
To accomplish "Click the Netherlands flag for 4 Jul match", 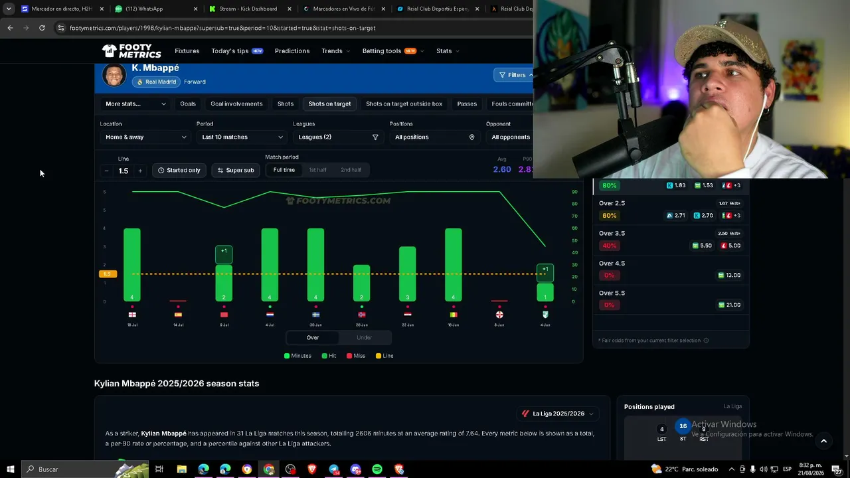I will tap(270, 315).
